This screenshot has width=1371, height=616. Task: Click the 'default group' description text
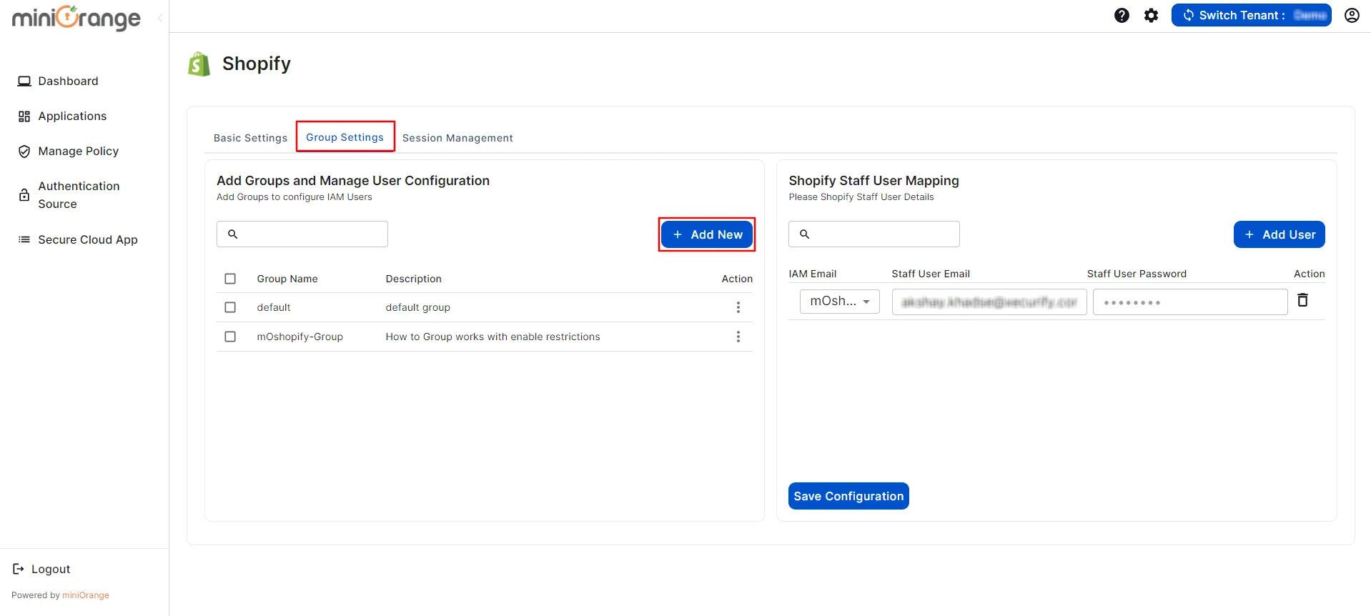418,307
